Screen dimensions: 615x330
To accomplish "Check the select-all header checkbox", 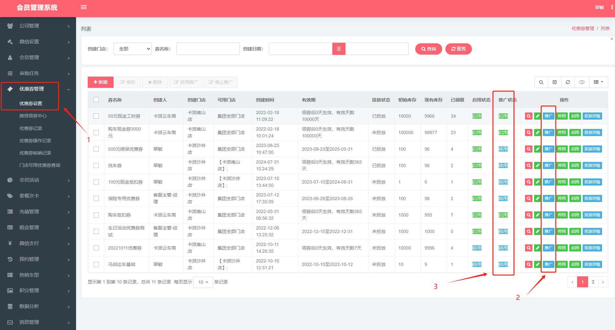I will click(96, 100).
